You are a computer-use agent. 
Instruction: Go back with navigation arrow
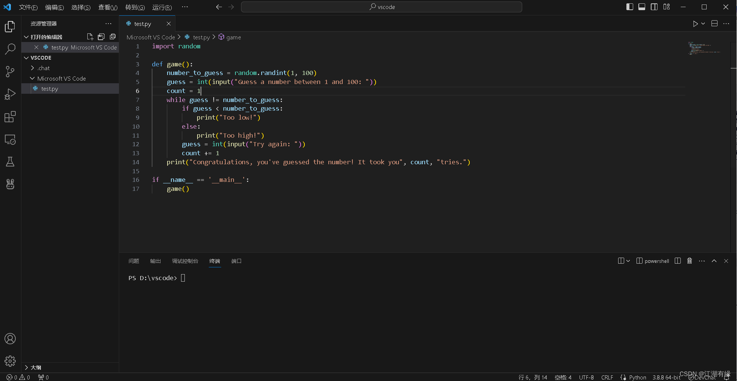tap(219, 7)
